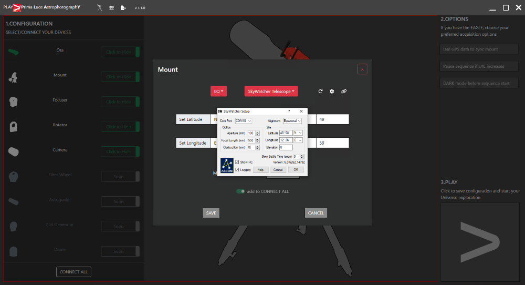Image resolution: width=525 pixels, height=285 pixels.
Task: Open the Latitude N hemisphere dropdown
Action: pyautogui.click(x=298, y=133)
